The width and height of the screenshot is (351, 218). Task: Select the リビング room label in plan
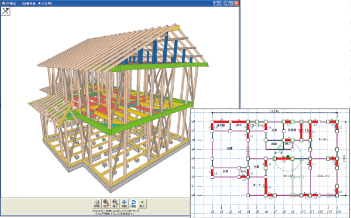click(x=288, y=176)
